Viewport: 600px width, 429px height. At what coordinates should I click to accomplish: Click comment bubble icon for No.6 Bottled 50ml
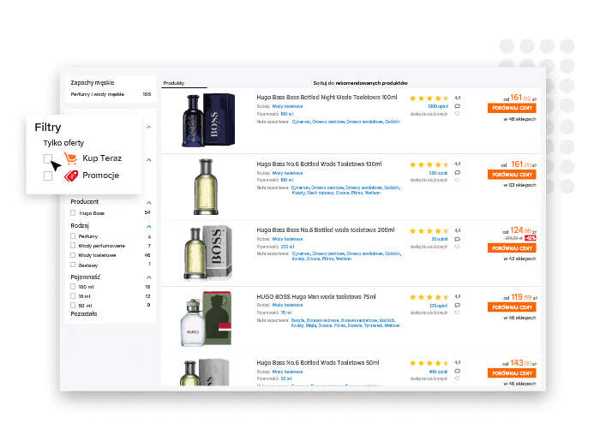tap(457, 371)
